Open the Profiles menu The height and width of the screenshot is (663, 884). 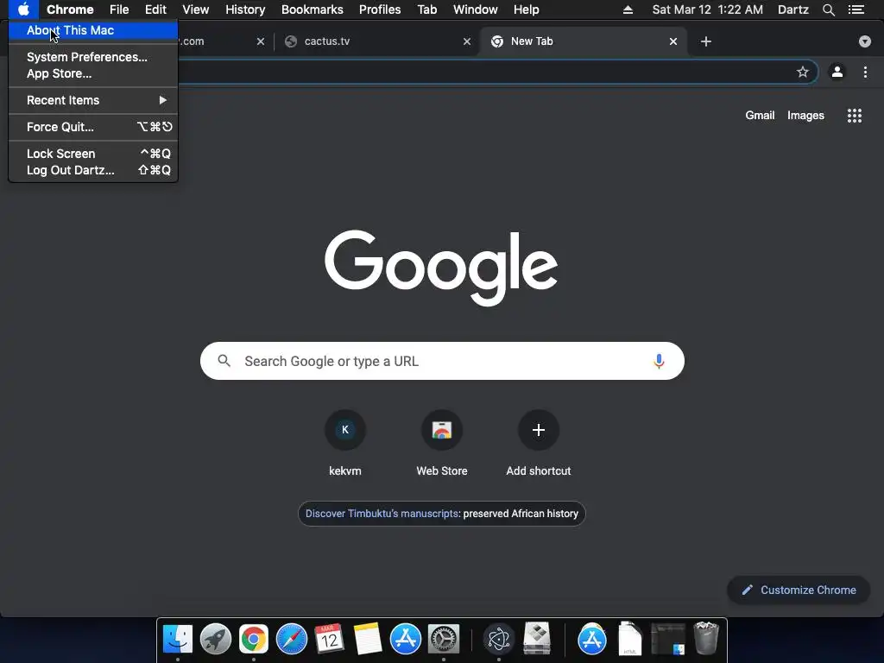380,9
